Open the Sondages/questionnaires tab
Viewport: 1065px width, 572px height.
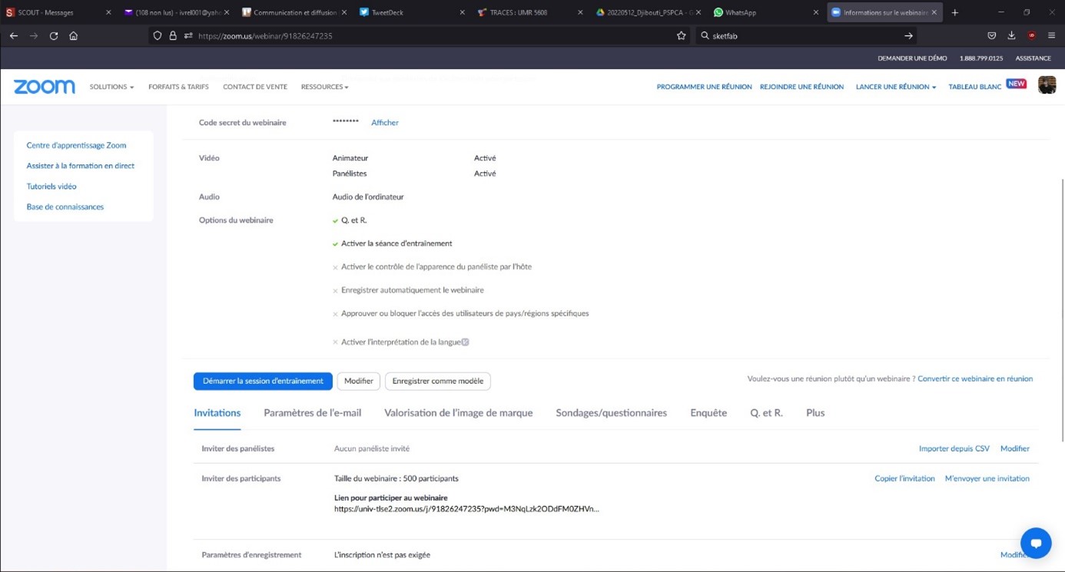click(x=611, y=413)
